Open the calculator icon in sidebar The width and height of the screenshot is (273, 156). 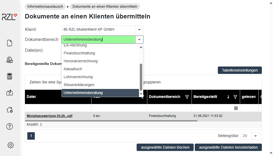coord(10,76)
